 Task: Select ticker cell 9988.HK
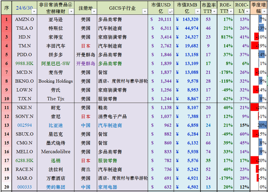(x=25, y=63)
